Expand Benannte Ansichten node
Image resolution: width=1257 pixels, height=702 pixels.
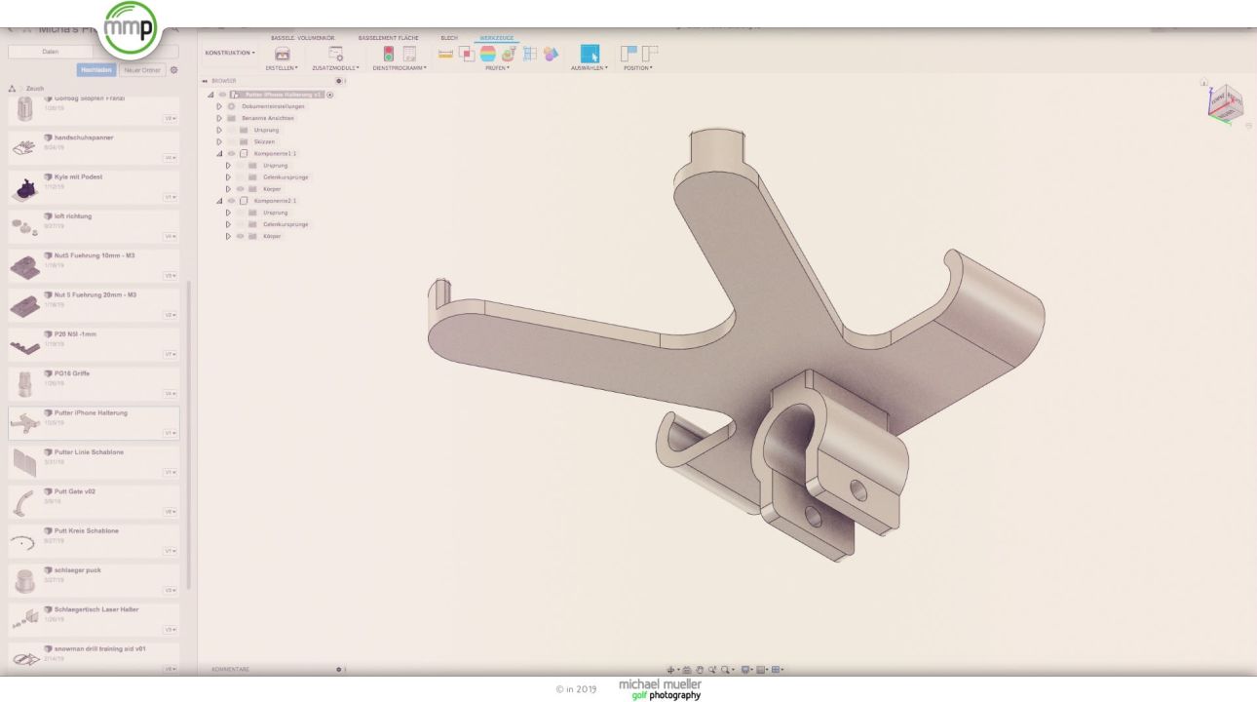[219, 118]
